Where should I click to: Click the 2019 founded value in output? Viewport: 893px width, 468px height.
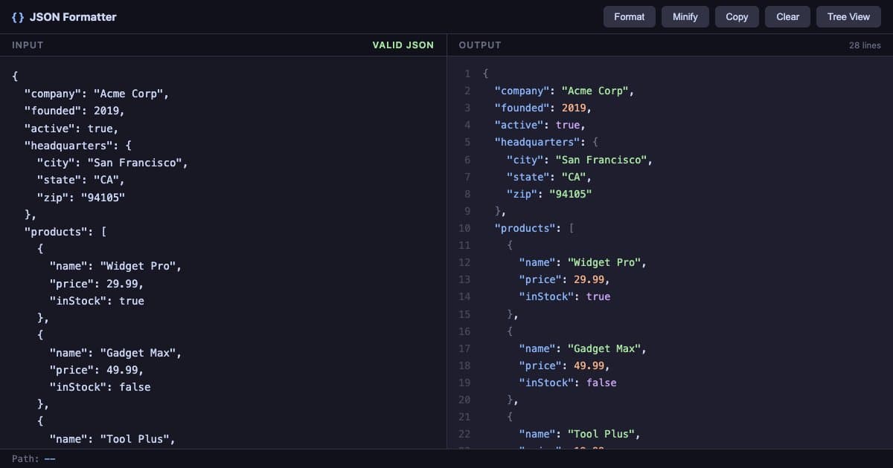pos(574,108)
